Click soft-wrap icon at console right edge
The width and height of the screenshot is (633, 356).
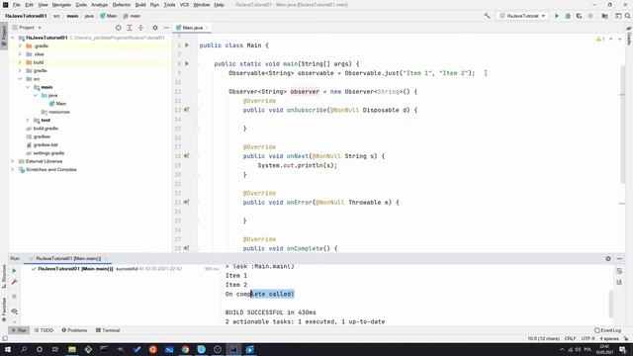click(619, 271)
